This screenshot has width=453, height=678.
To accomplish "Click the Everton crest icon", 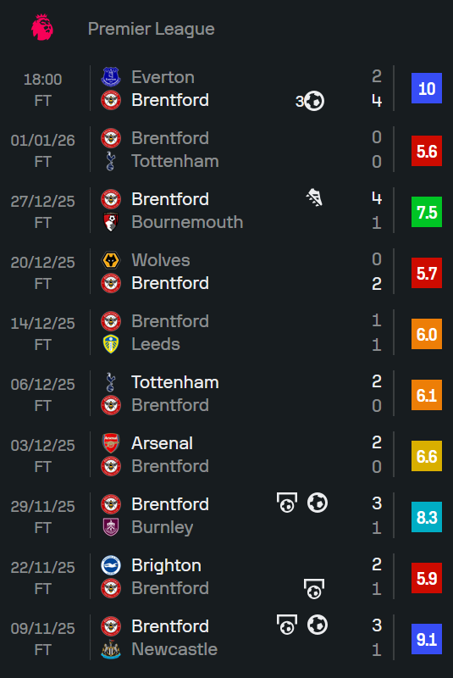I will click(x=111, y=77).
